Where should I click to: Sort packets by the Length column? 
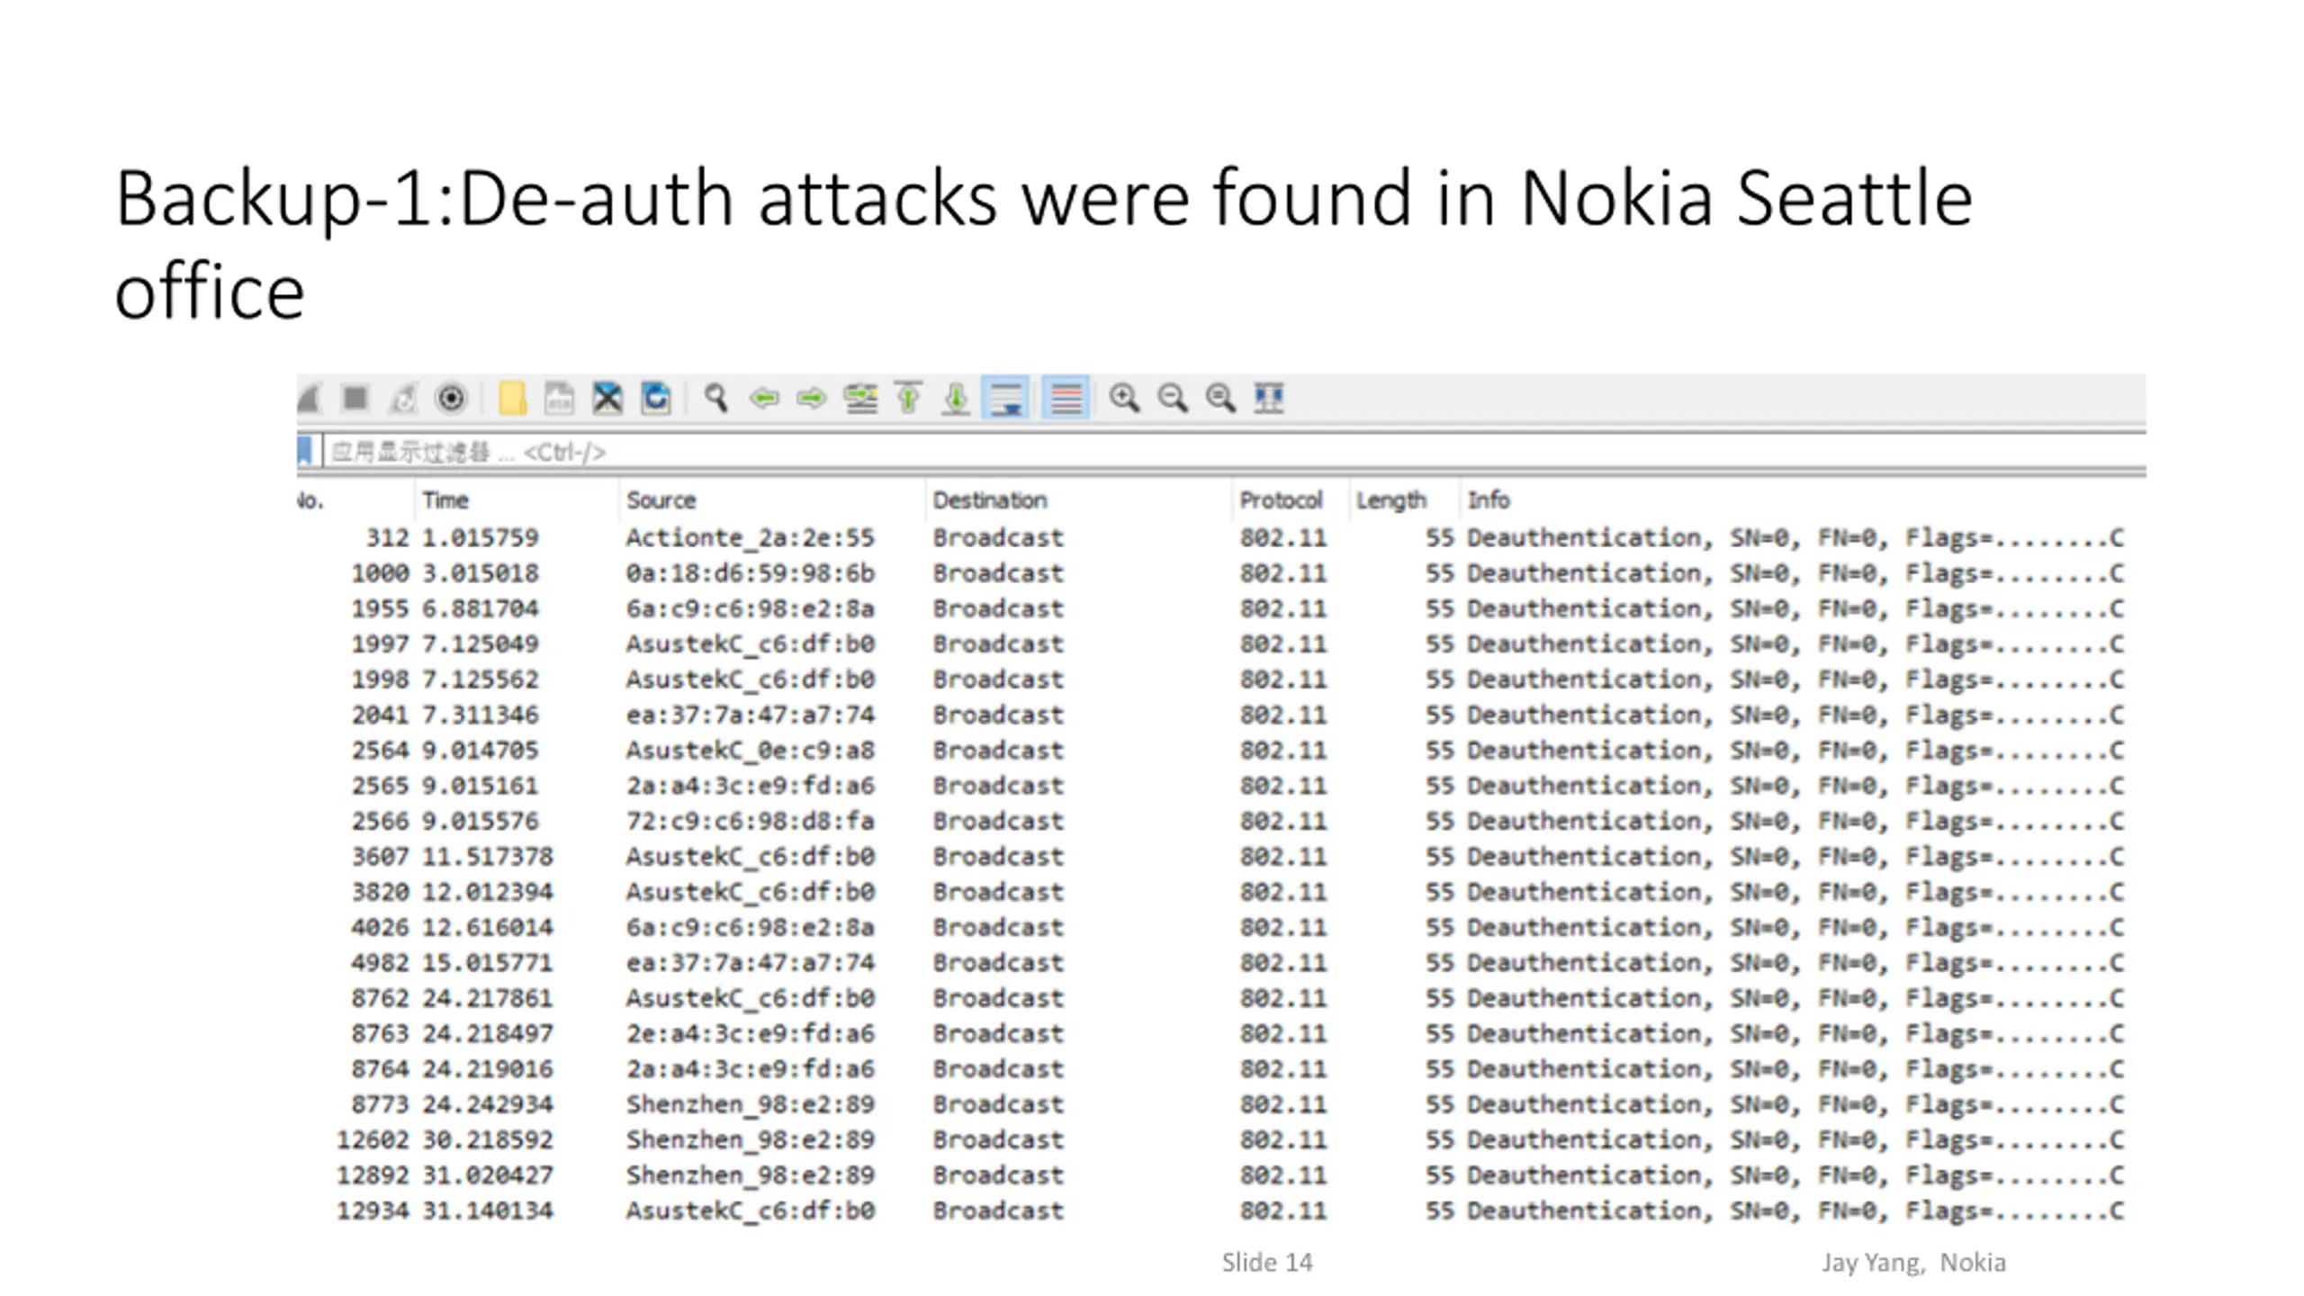click(1403, 500)
